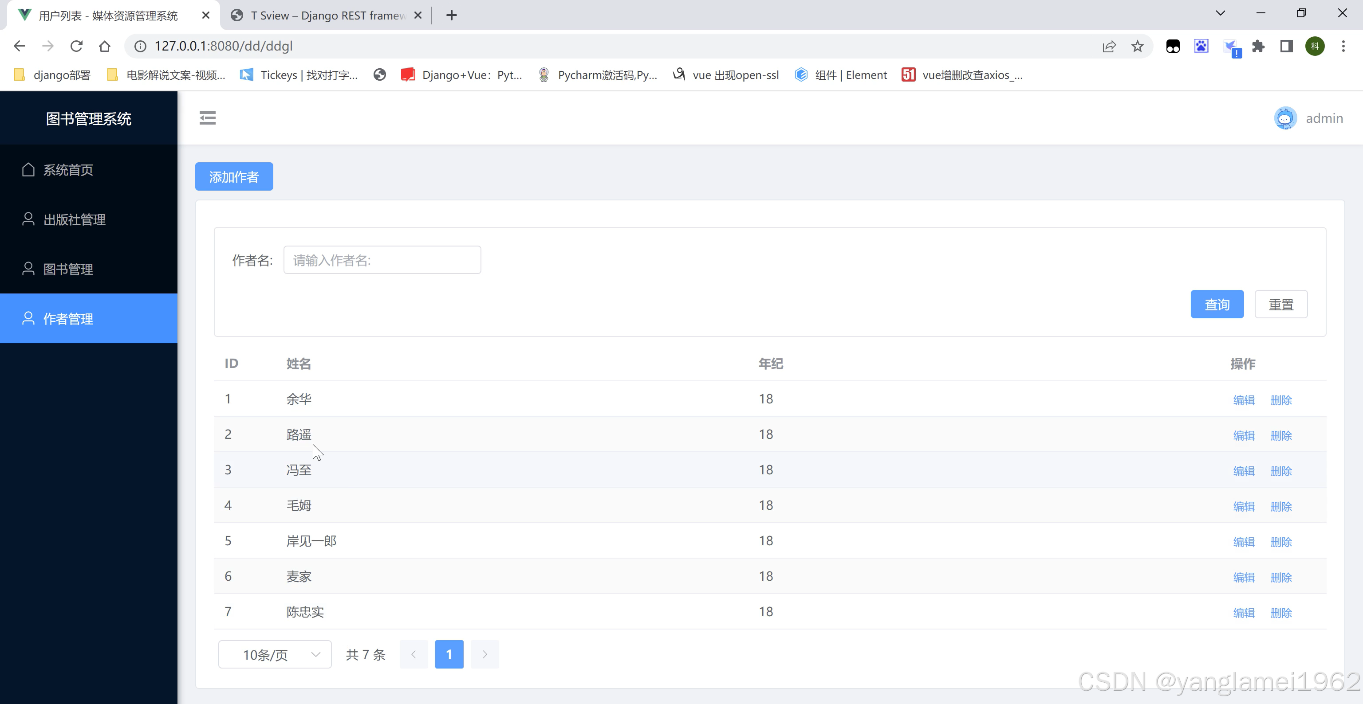
Task: Open the Chrome three-dot menu
Action: [x=1343, y=46]
